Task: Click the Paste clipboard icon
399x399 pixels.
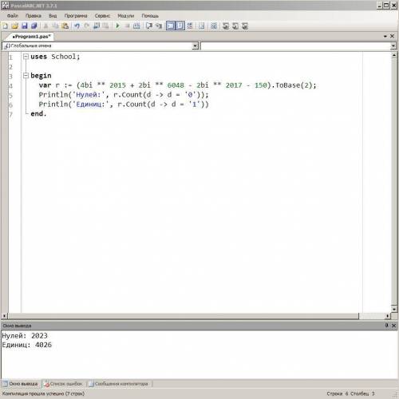Action: [x=65, y=26]
